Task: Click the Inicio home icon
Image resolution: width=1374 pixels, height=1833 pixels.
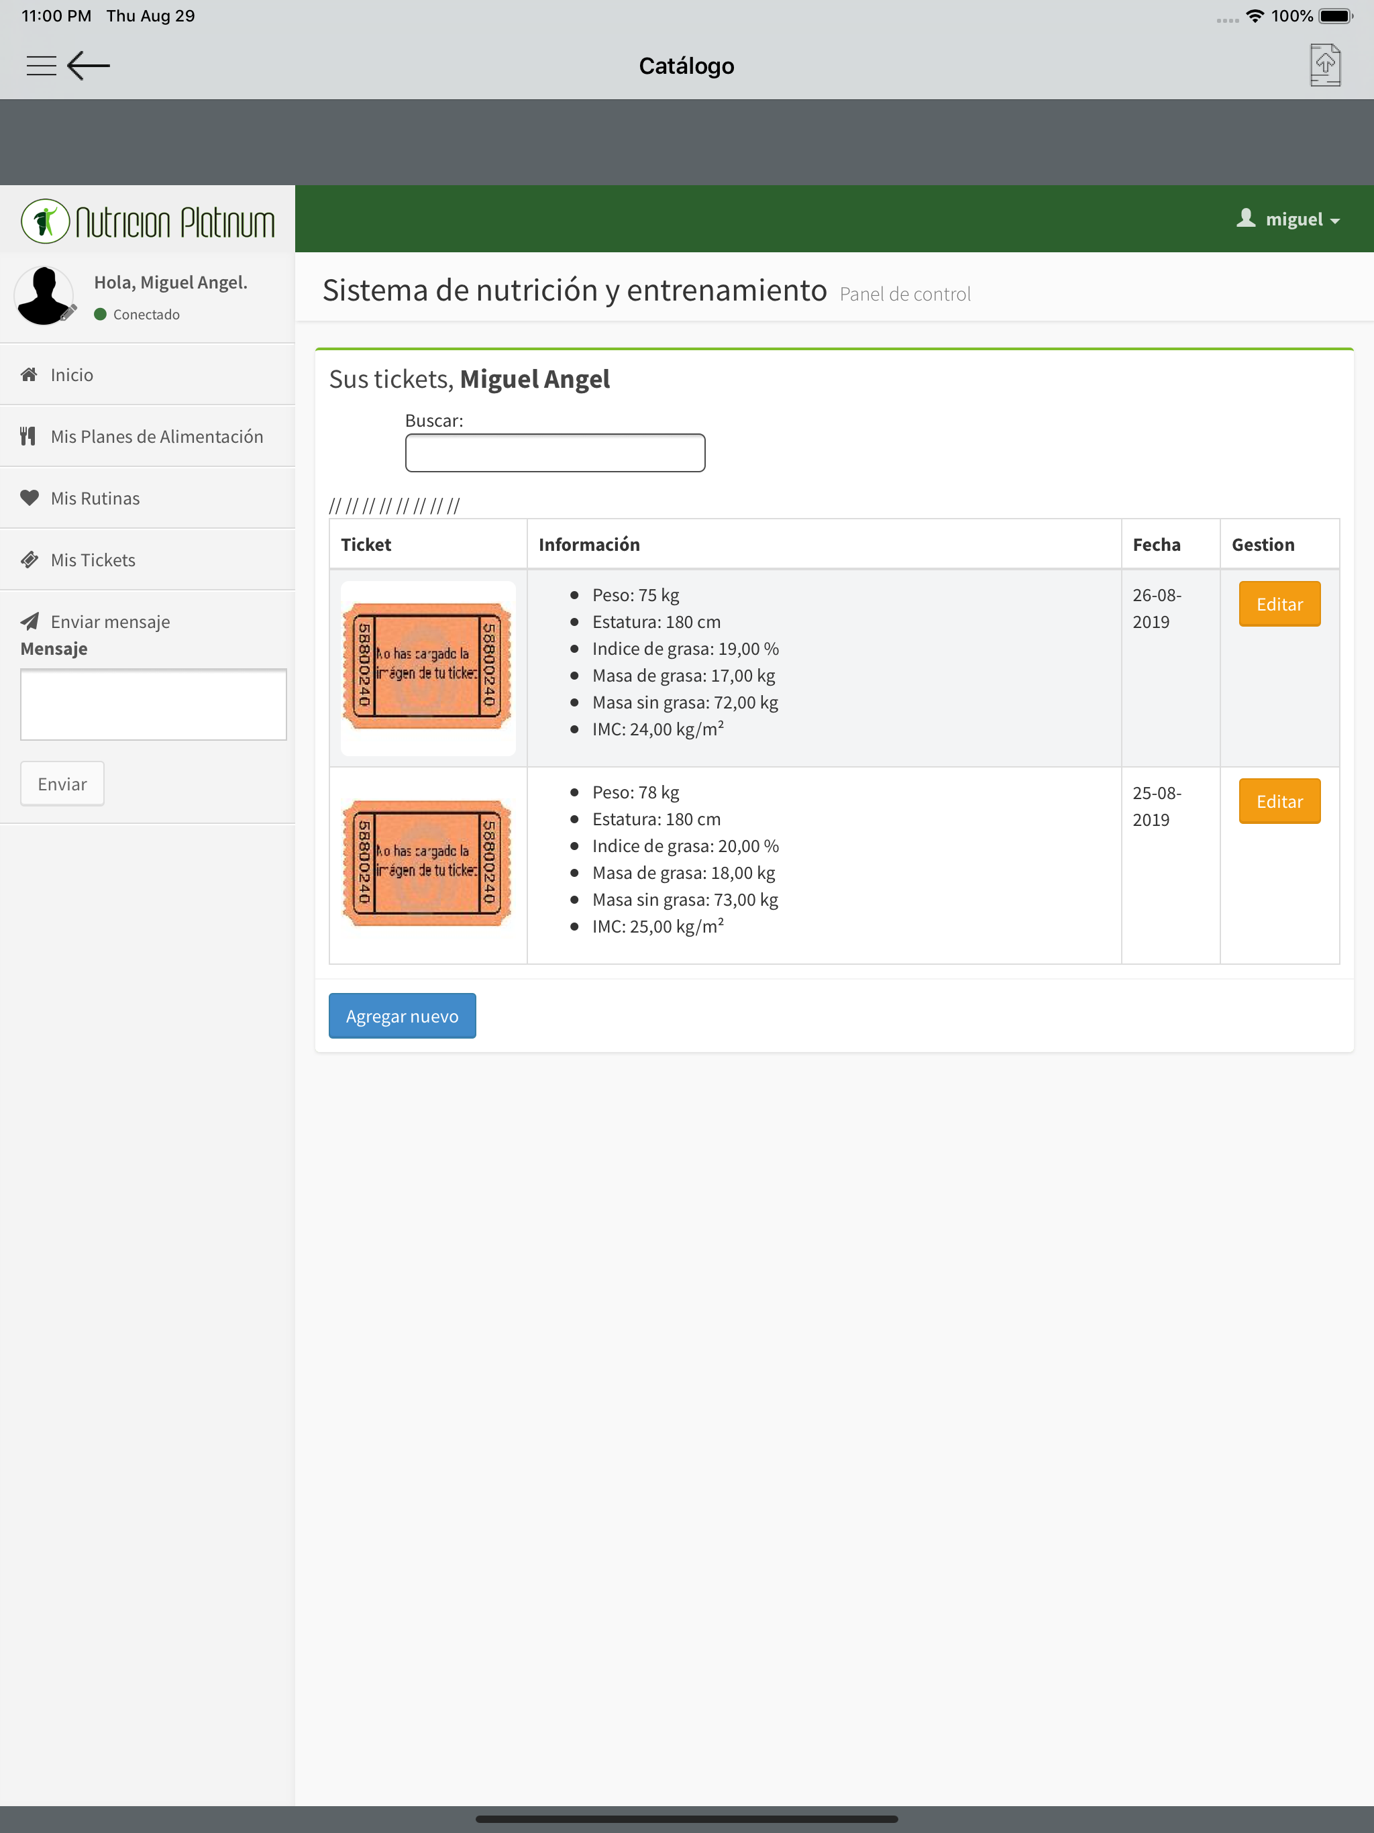Action: (x=29, y=374)
